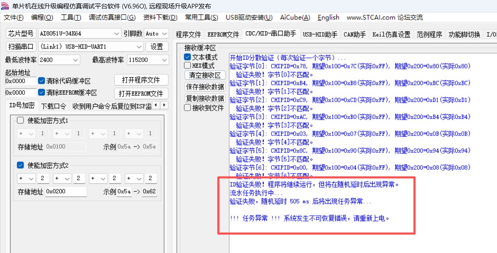Enable 使能加密方式1 encryption option
The width and height of the screenshot is (497, 253).
point(20,120)
